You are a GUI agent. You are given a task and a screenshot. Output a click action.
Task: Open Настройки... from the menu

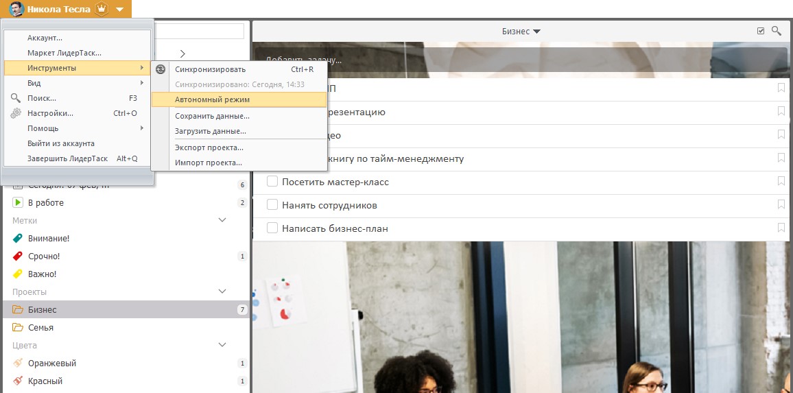[78, 113]
